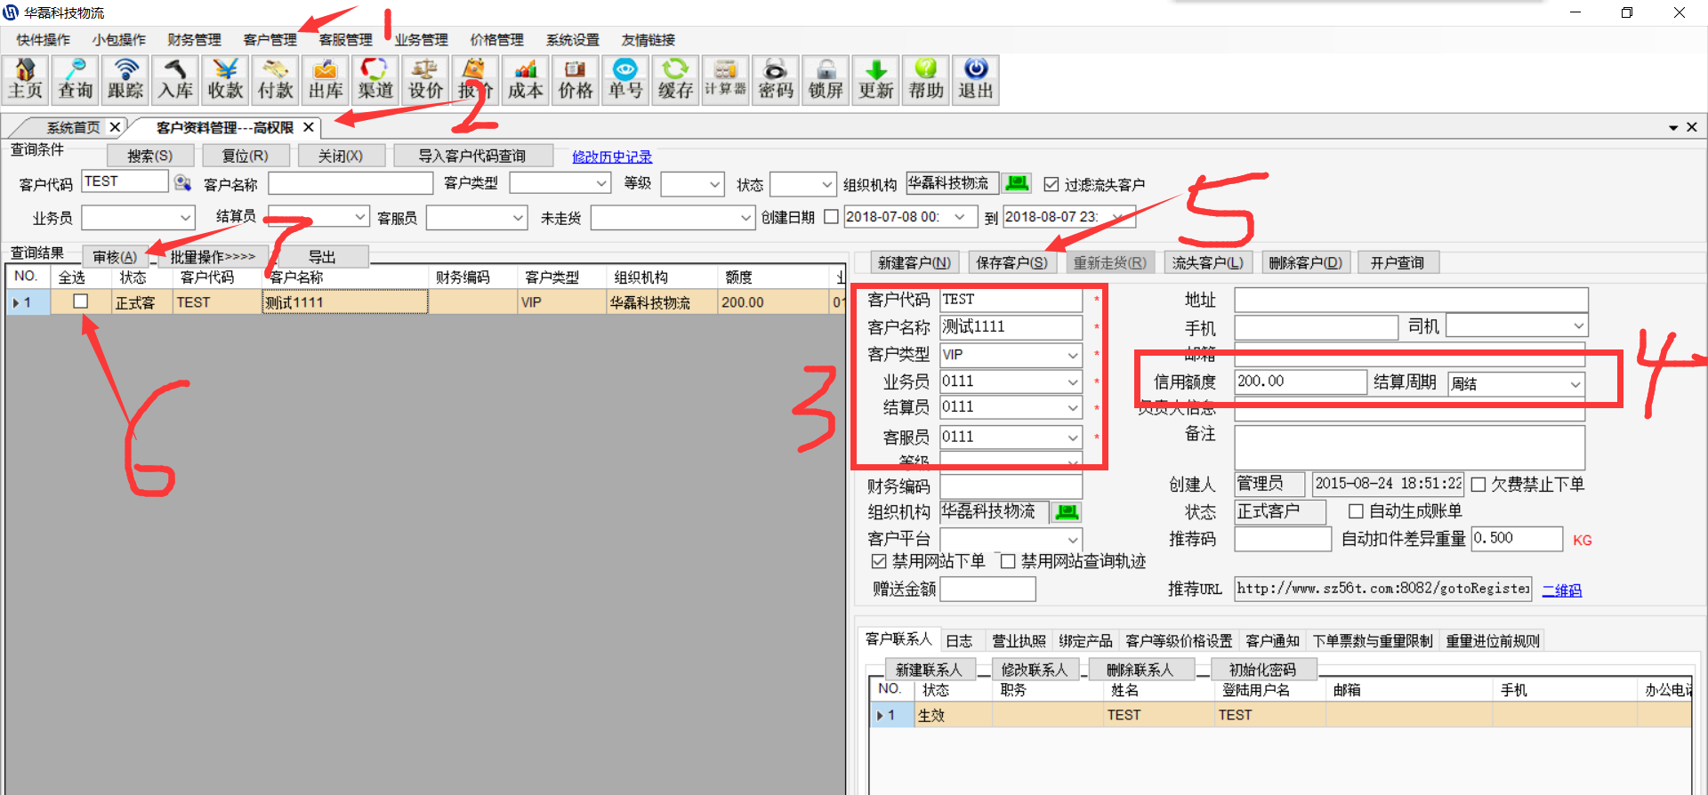Open the 客户管理 menu

(270, 40)
